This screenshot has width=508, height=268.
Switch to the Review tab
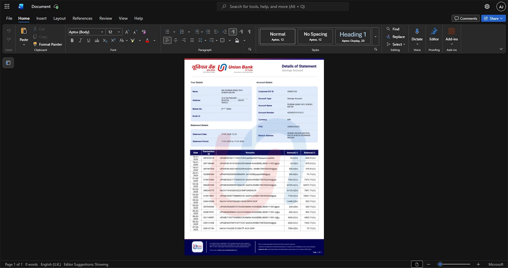tap(106, 18)
